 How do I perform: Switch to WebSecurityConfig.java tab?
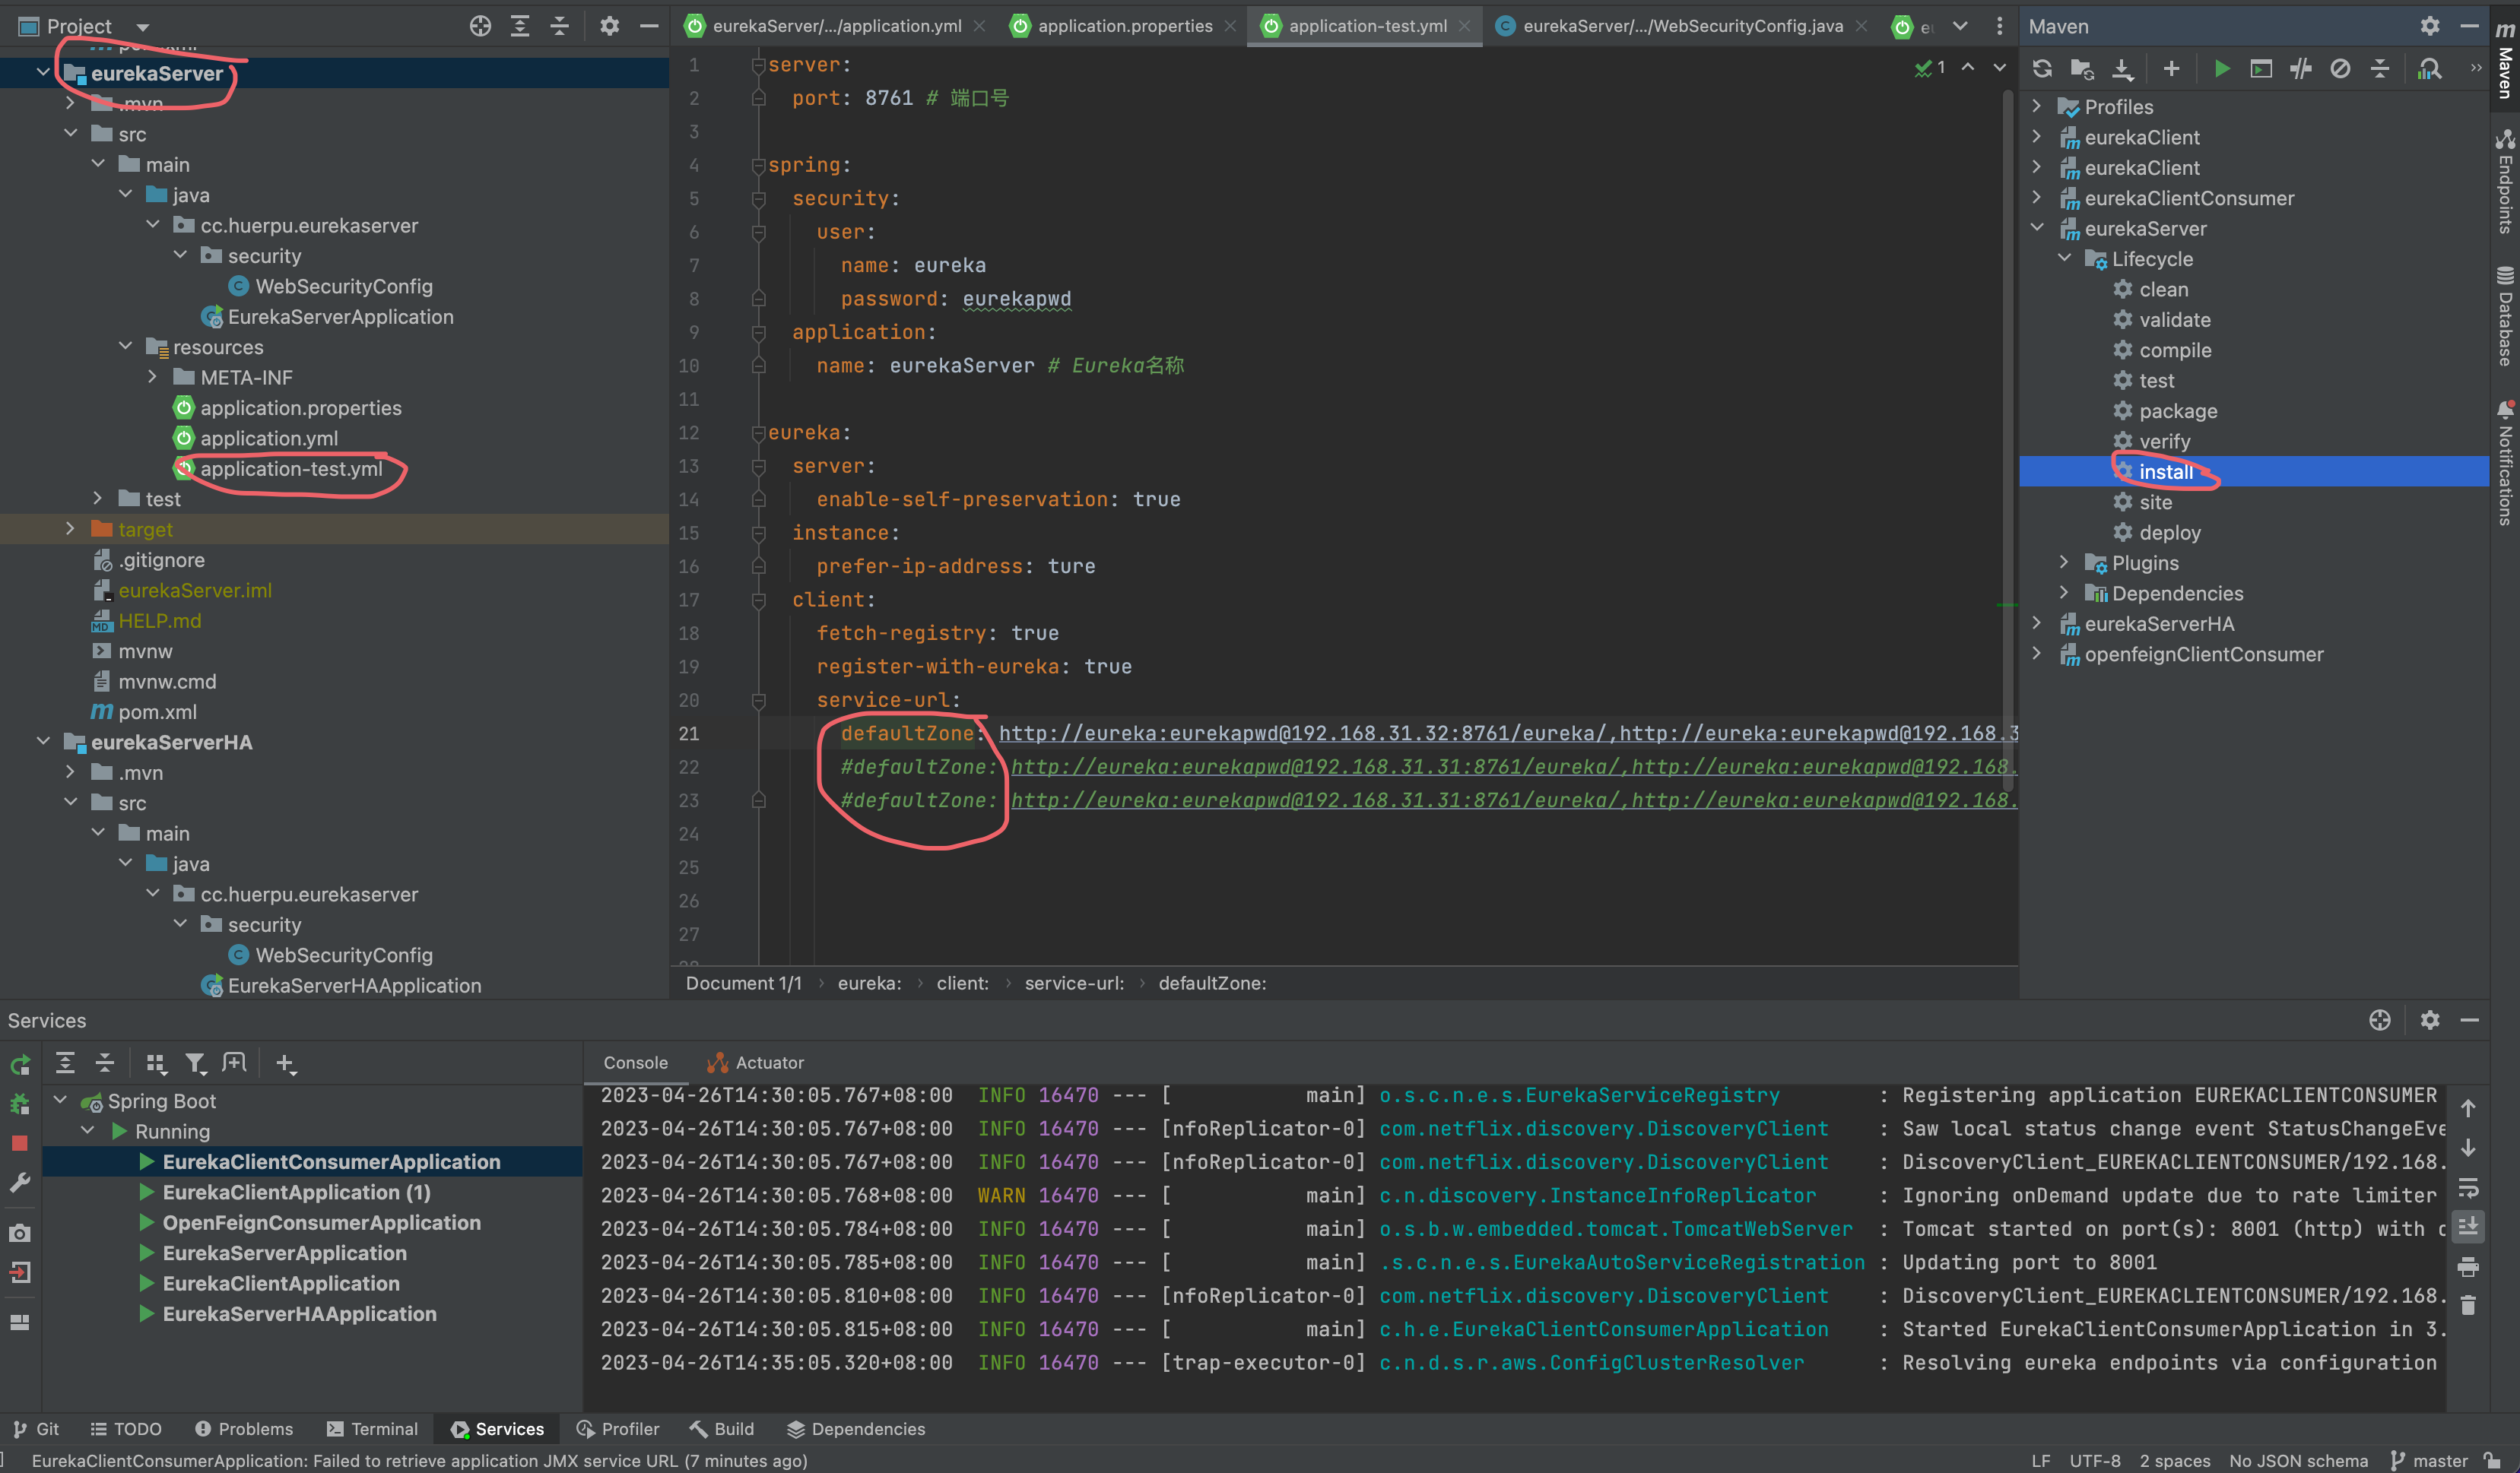(1682, 26)
